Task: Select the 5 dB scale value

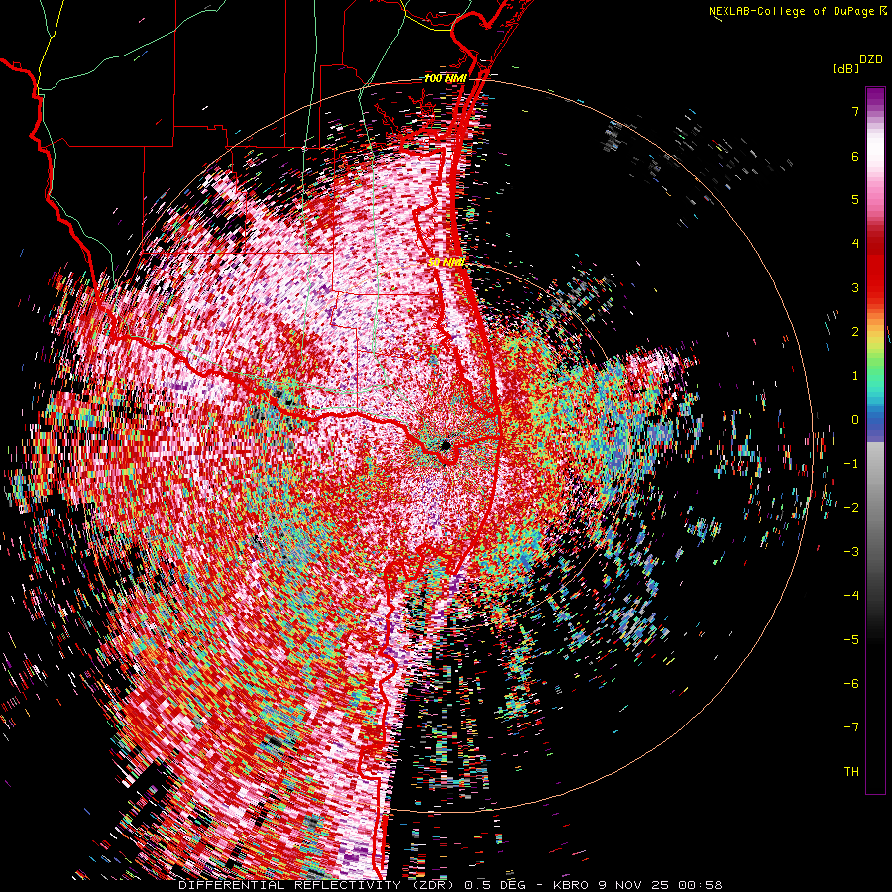Action: pos(855,199)
